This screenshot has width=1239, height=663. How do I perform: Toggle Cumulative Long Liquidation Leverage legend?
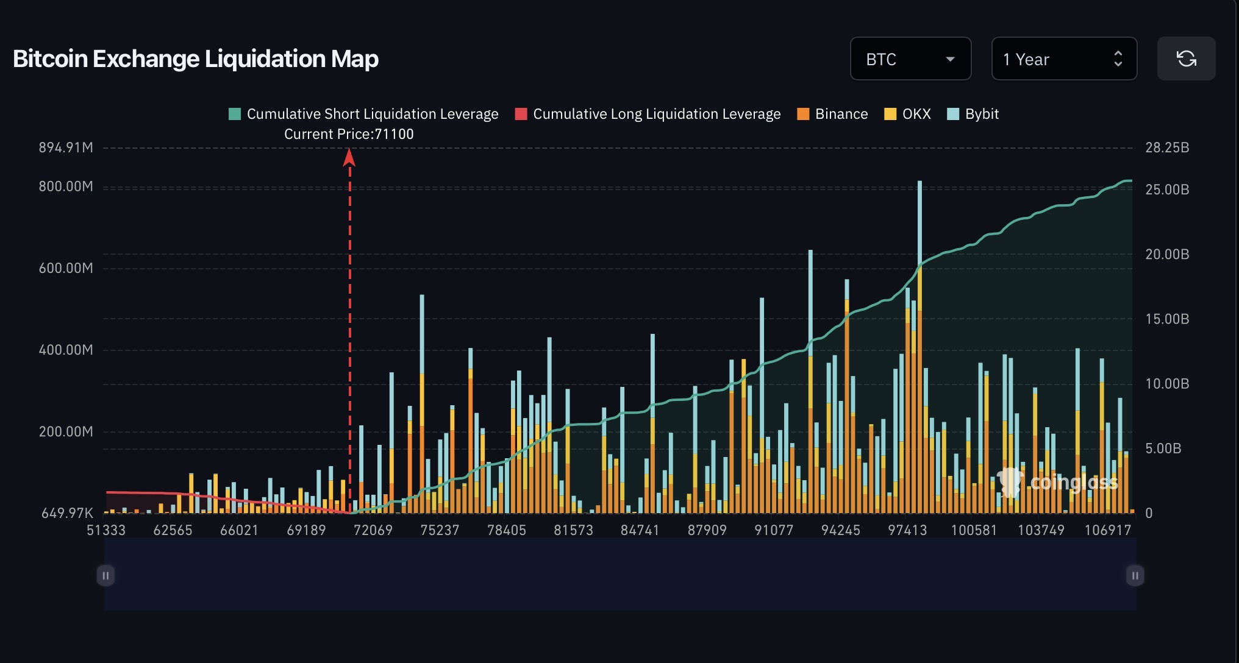pos(656,114)
